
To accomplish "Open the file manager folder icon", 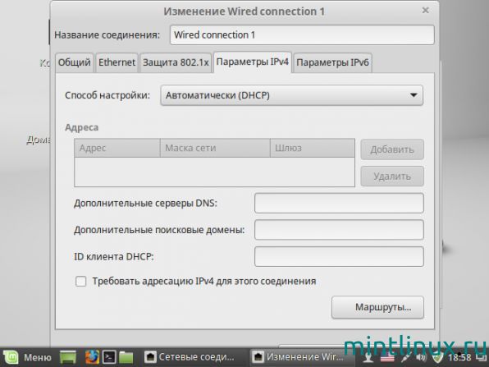I will (126, 357).
